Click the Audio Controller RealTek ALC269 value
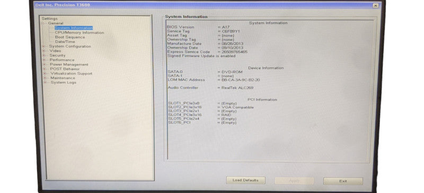 (x=237, y=88)
